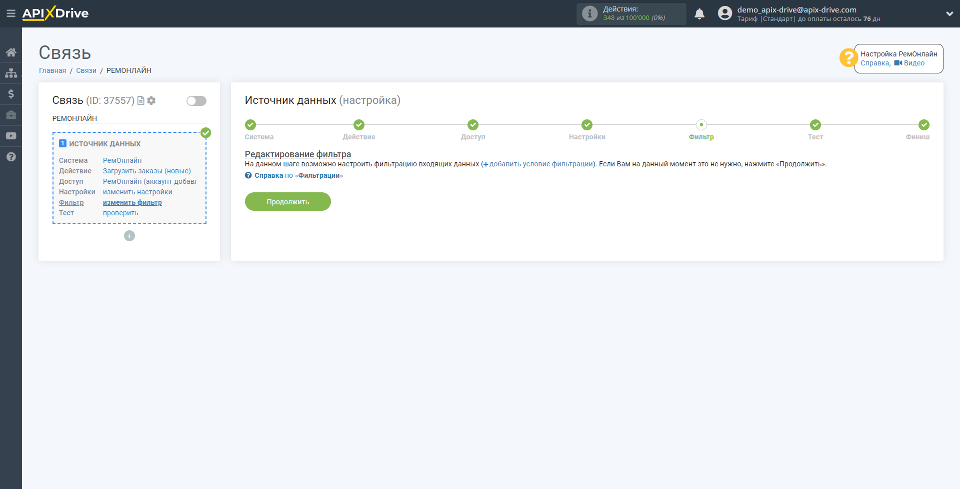Open the Связи breadcrumb link

point(86,70)
